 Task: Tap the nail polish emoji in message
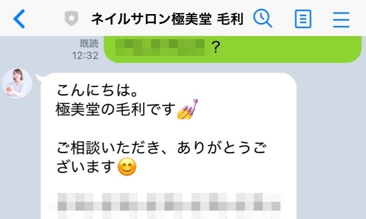pos(187,109)
